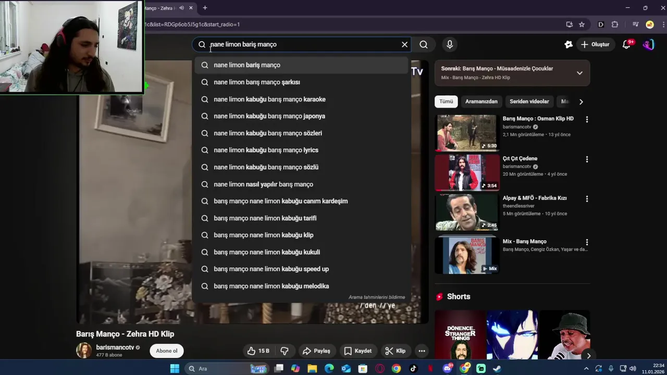Select suggestion 'nane limon kabuğu barış manço karaoke'
This screenshot has width=667, height=375.
pos(301,99)
